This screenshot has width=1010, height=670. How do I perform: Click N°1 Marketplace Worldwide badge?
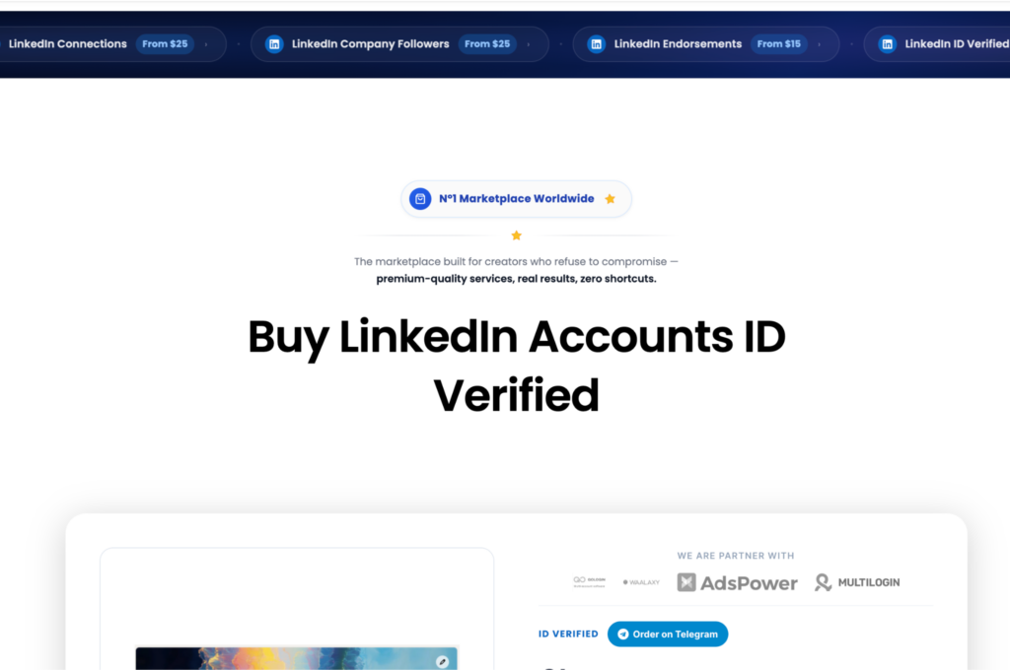[516, 199]
